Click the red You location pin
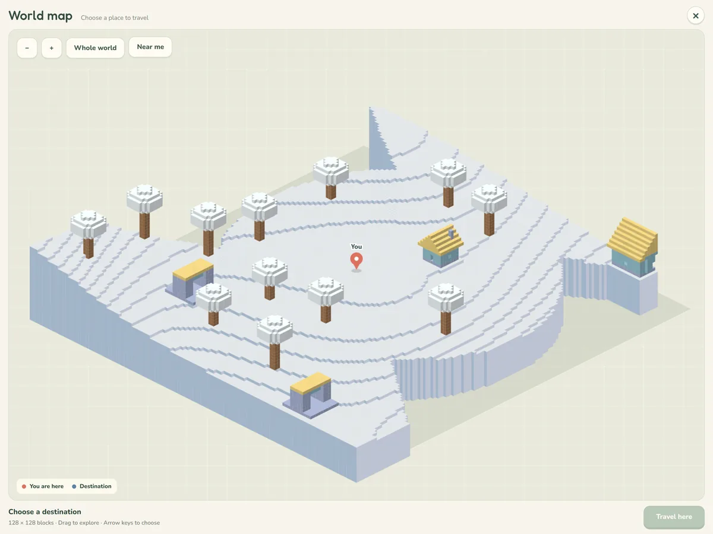 tap(356, 261)
